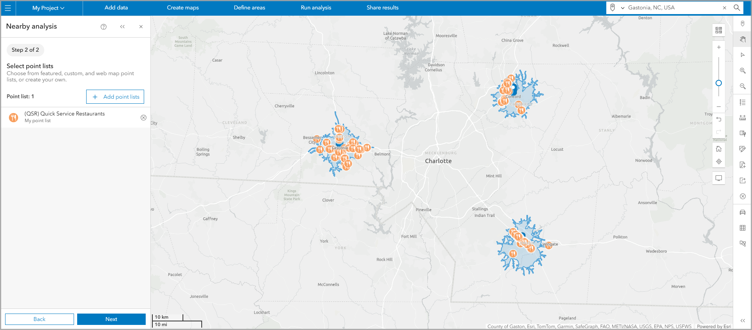752x330 pixels.
Task: Remove the Quick Service Restaurants point list
Action: pyautogui.click(x=143, y=117)
